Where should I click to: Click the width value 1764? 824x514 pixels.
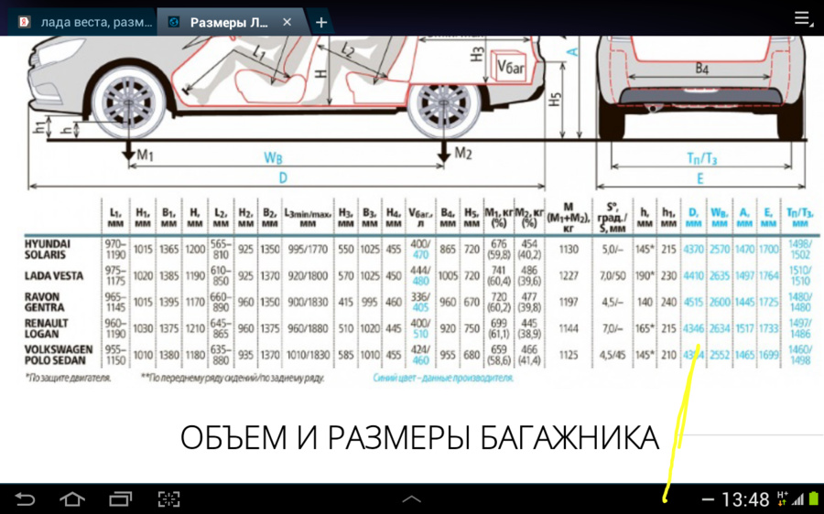(768, 275)
